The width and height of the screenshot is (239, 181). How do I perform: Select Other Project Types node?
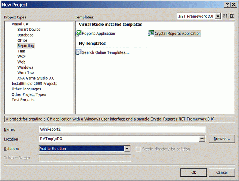(29, 94)
